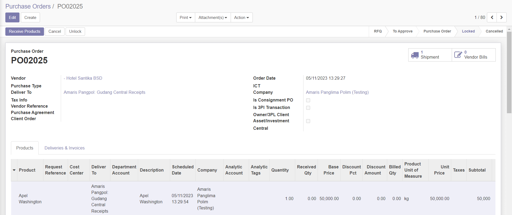512x215 pixels.
Task: Click the Edit button
Action: 12,18
